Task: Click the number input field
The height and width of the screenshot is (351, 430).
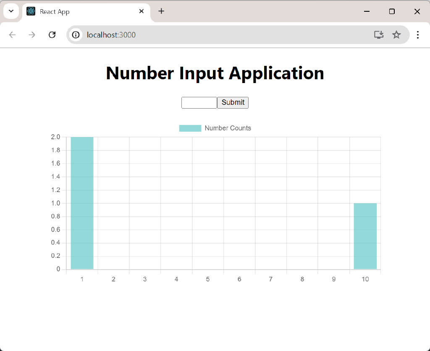Action: [x=199, y=102]
